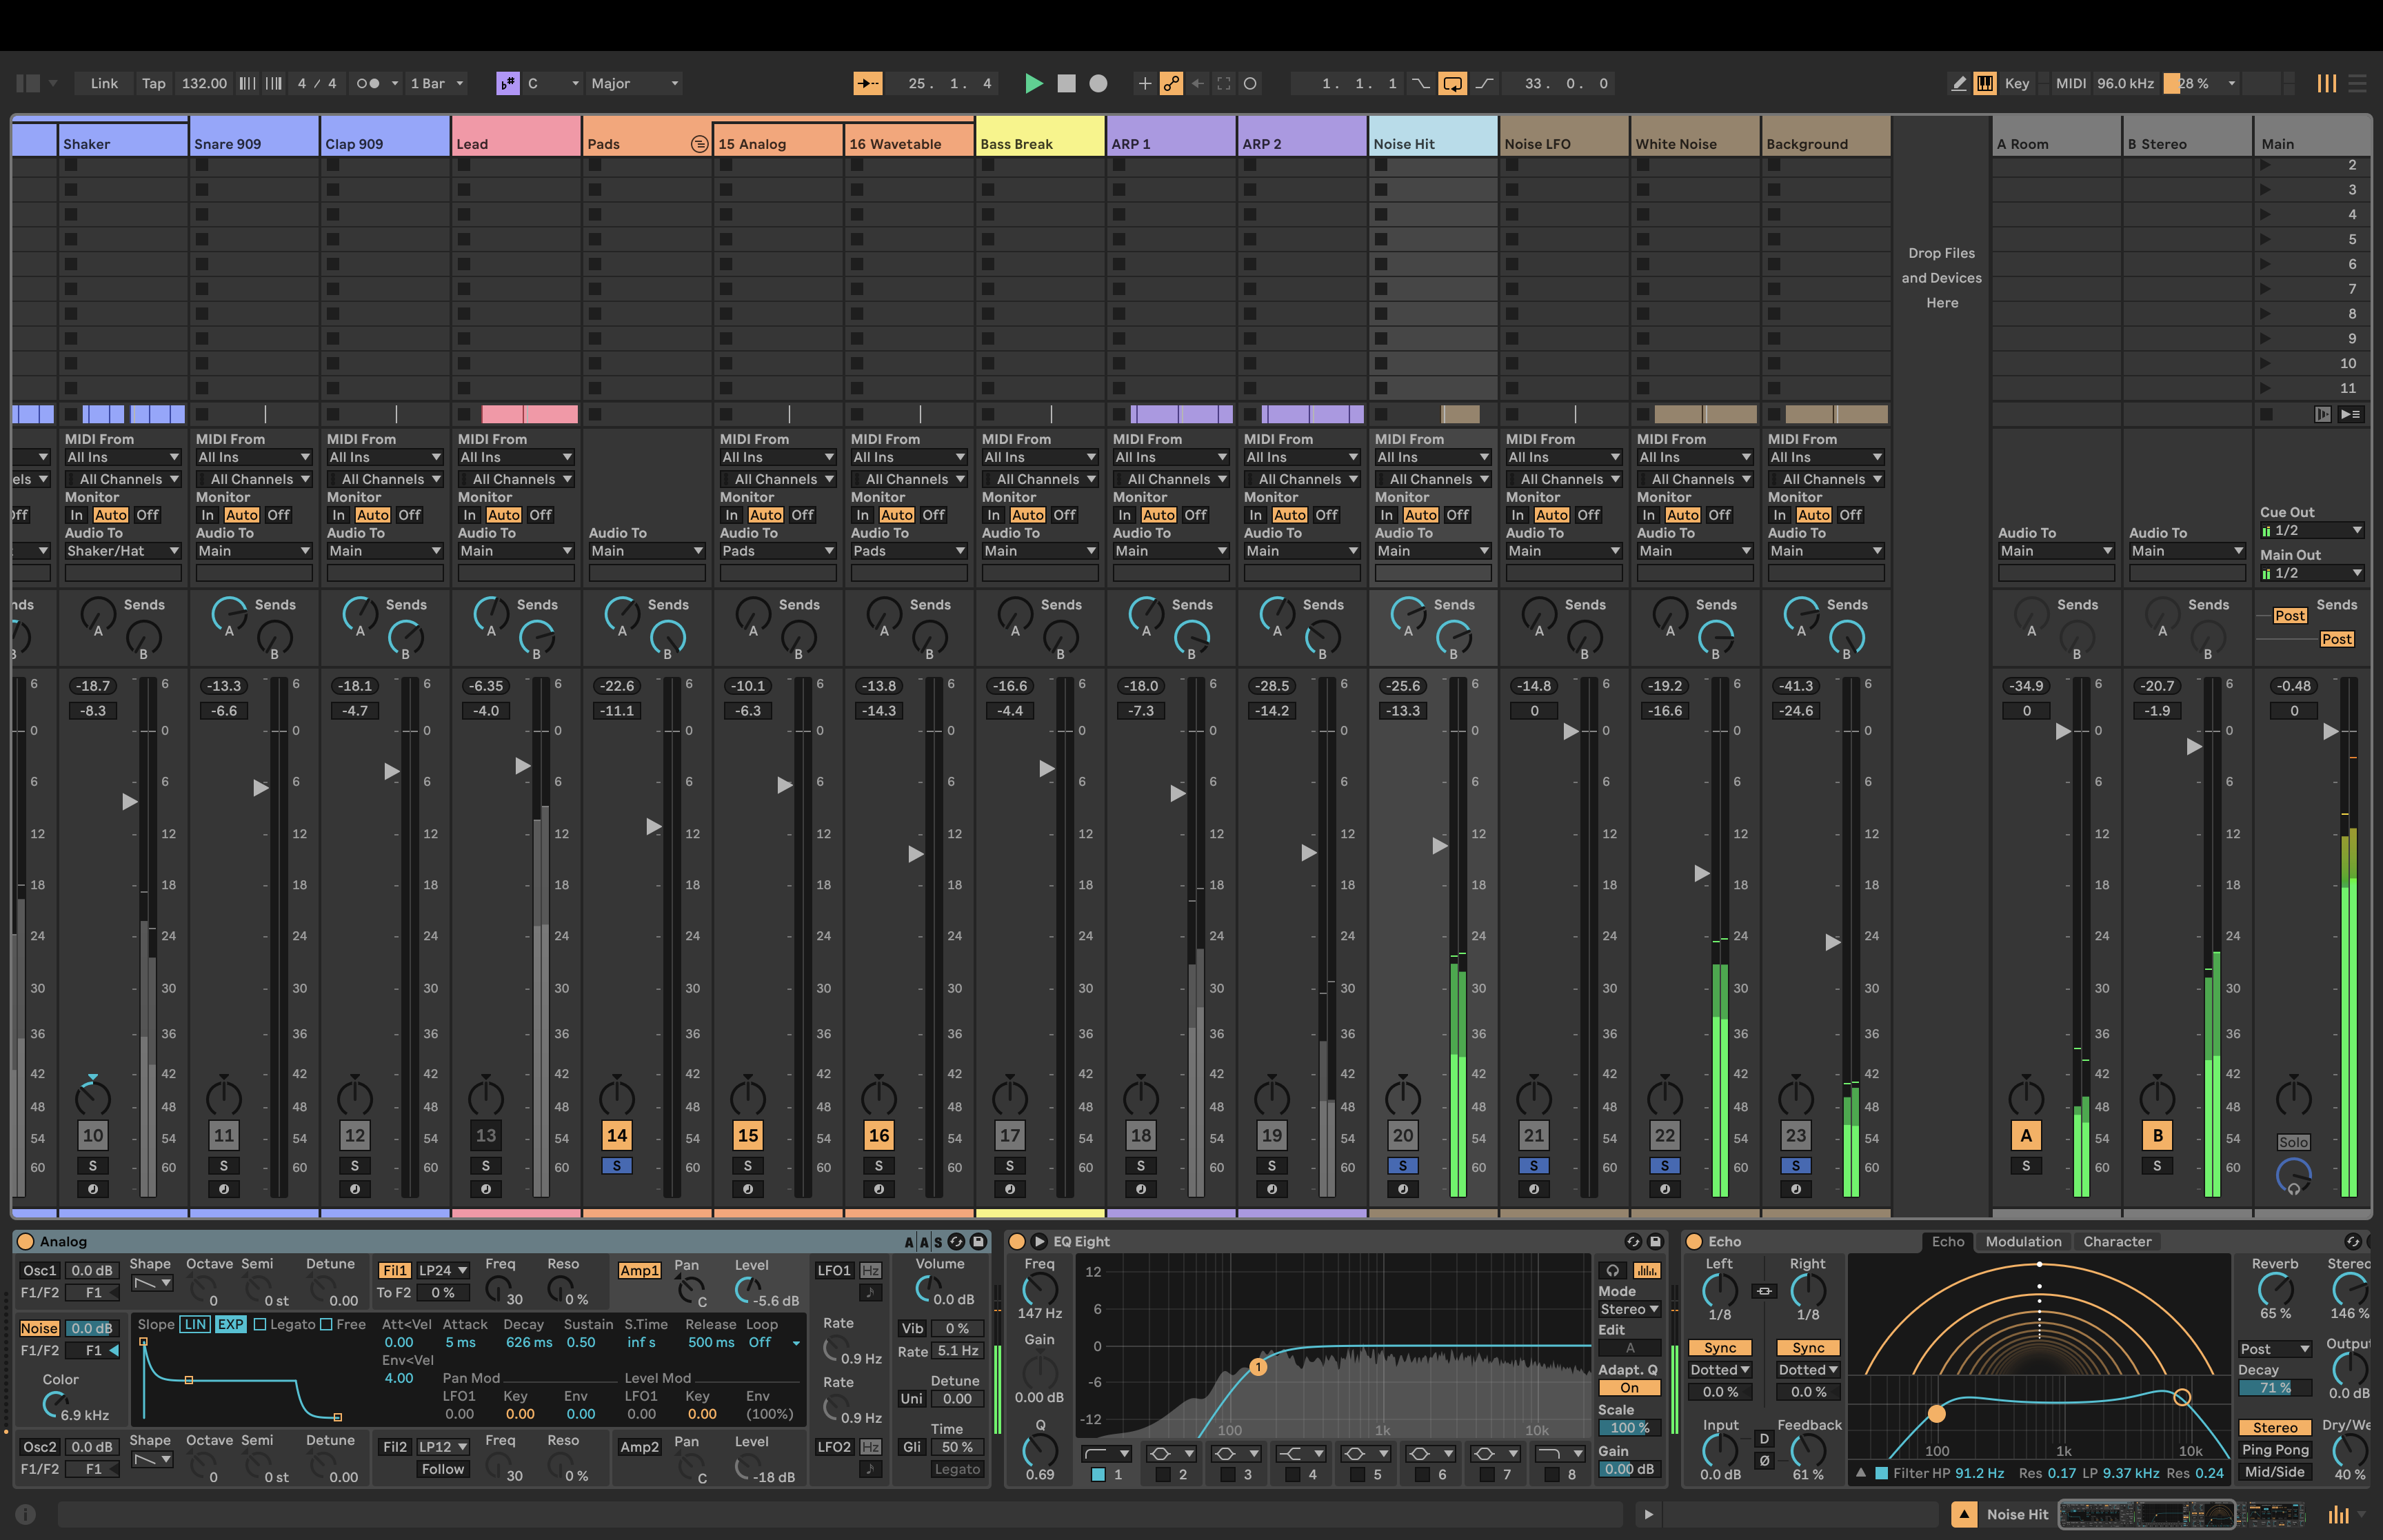Unsolo the Pads track
Viewport: 2383px width, 1540px height.
(617, 1166)
